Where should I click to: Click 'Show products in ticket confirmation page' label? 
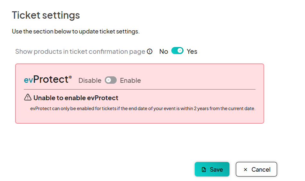[80, 52]
